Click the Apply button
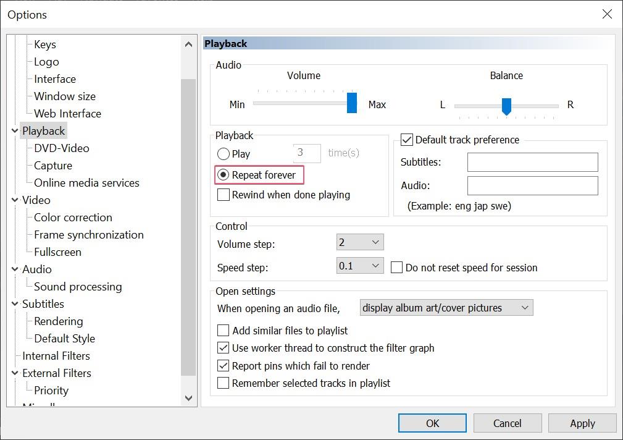The height and width of the screenshot is (440, 623). coord(582,423)
